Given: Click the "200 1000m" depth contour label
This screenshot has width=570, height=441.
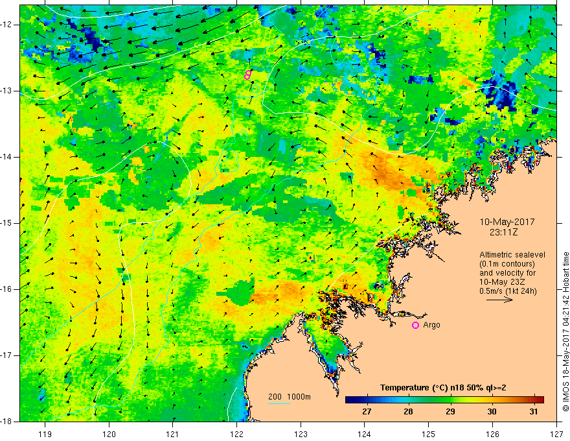Looking at the screenshot, I should [290, 397].
